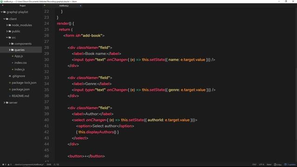Open index.css file
The image size is (297, 167).
click(20, 63)
